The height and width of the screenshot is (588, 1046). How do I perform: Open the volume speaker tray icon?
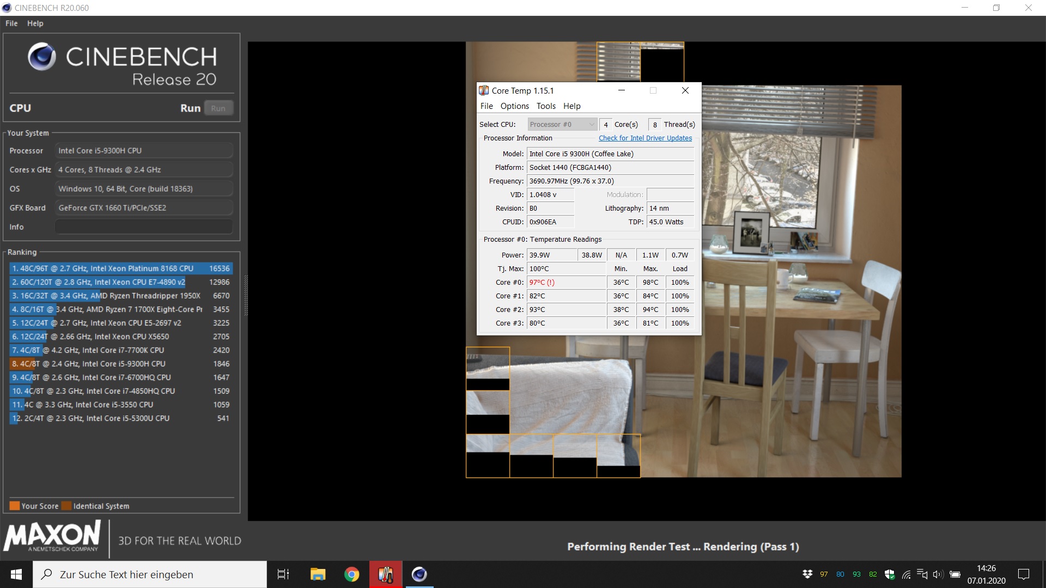coord(938,574)
